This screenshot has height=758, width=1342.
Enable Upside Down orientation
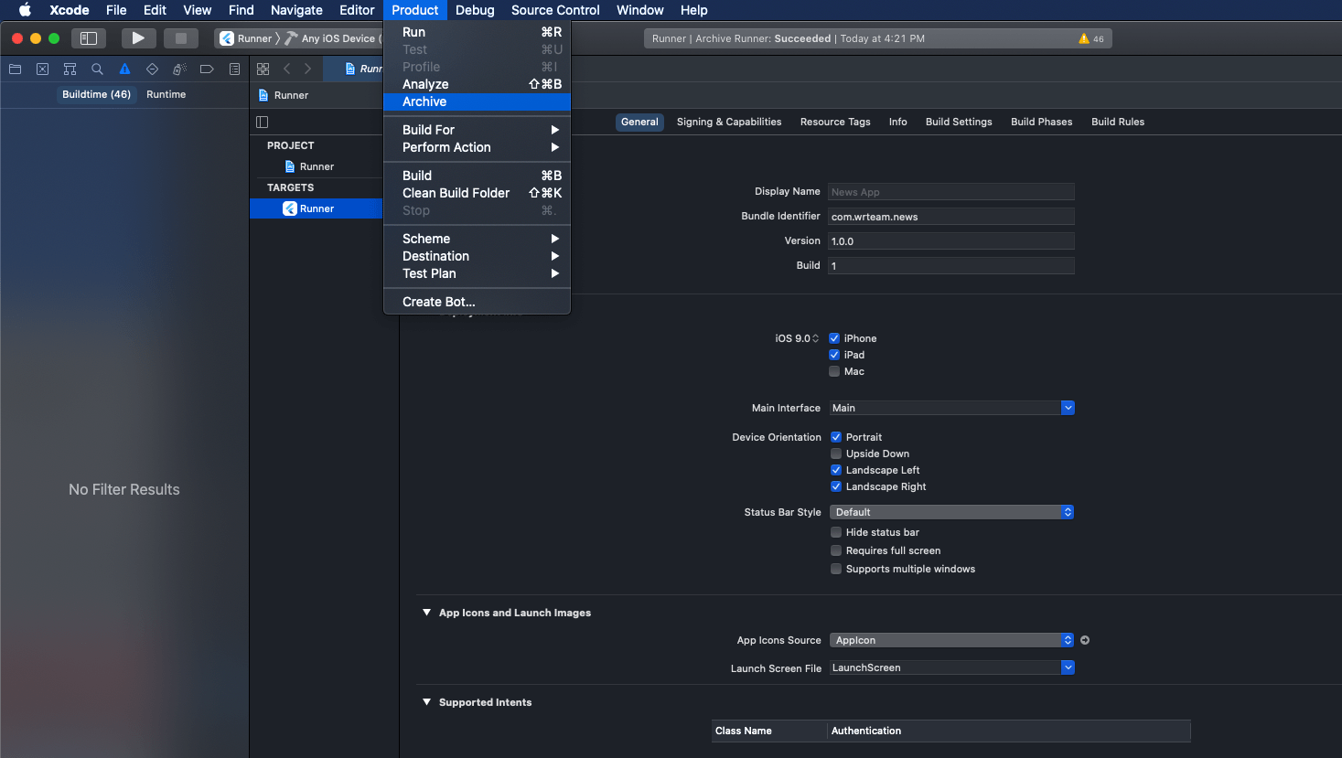coord(836,454)
